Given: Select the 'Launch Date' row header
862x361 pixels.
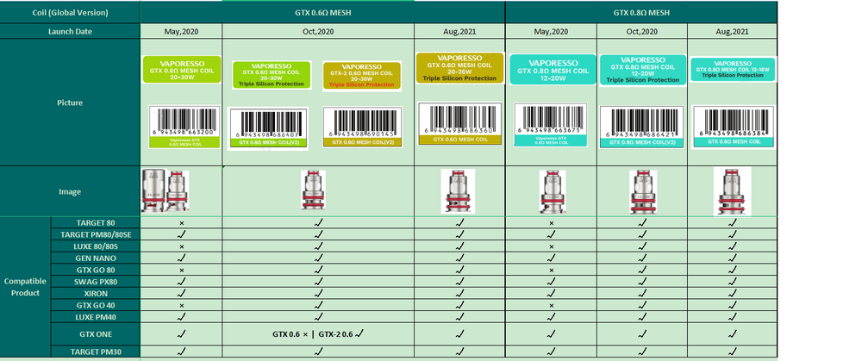Looking at the screenshot, I should (x=69, y=31).
